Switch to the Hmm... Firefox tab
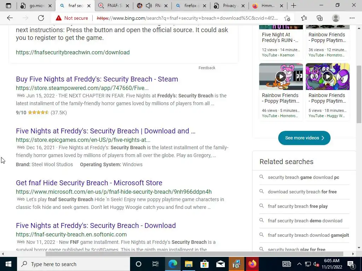This screenshot has width=362, height=271. pos(268,6)
